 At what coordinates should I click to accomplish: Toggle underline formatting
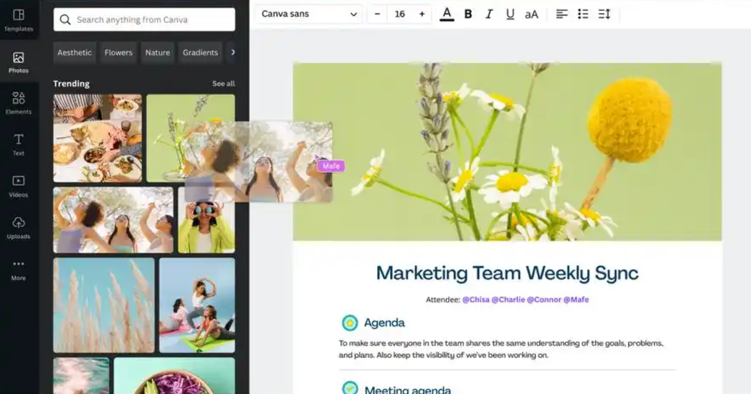[510, 14]
